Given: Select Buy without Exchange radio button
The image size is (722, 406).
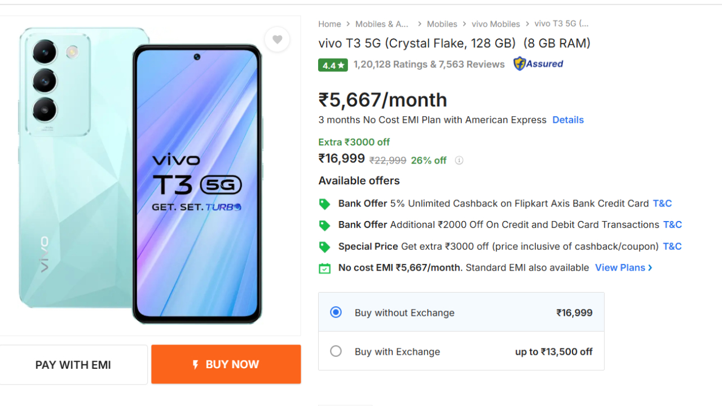Looking at the screenshot, I should click(x=336, y=312).
